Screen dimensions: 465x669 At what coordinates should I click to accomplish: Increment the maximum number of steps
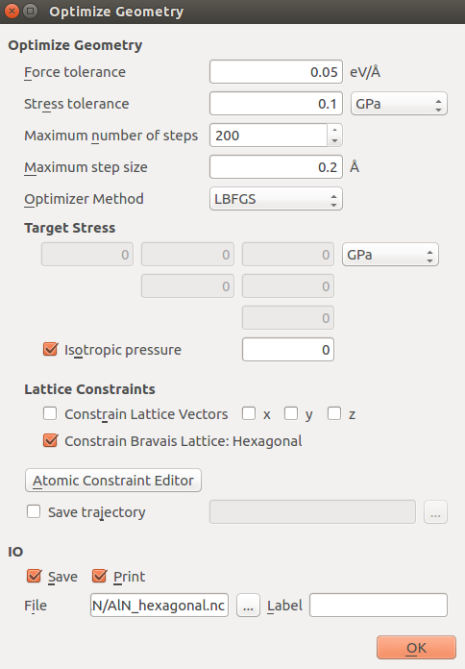coord(335,130)
